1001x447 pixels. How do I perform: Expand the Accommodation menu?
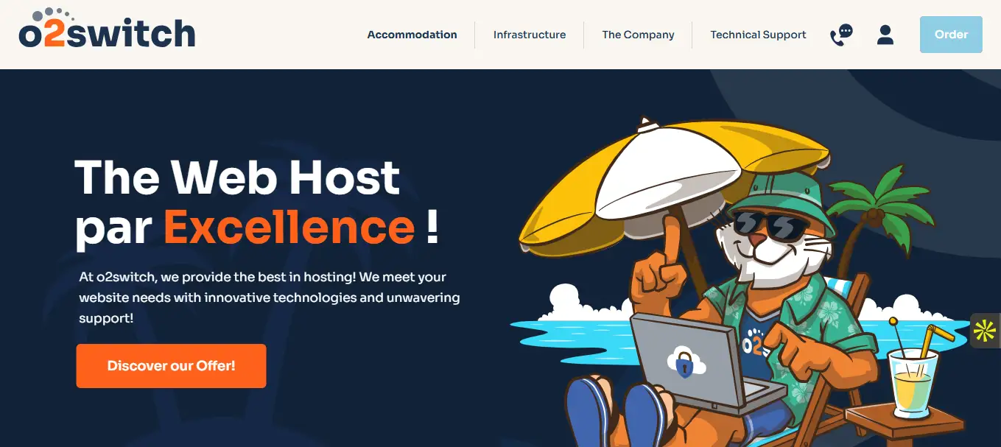(412, 35)
